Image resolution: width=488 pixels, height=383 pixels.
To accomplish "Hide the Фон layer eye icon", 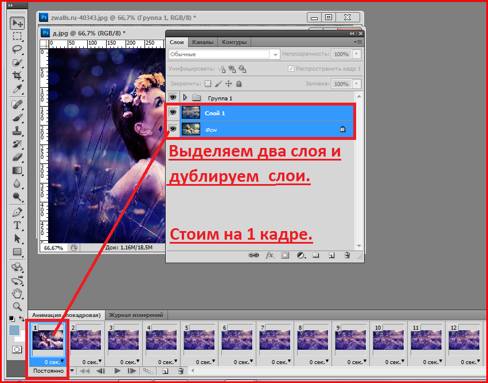I will [x=173, y=128].
